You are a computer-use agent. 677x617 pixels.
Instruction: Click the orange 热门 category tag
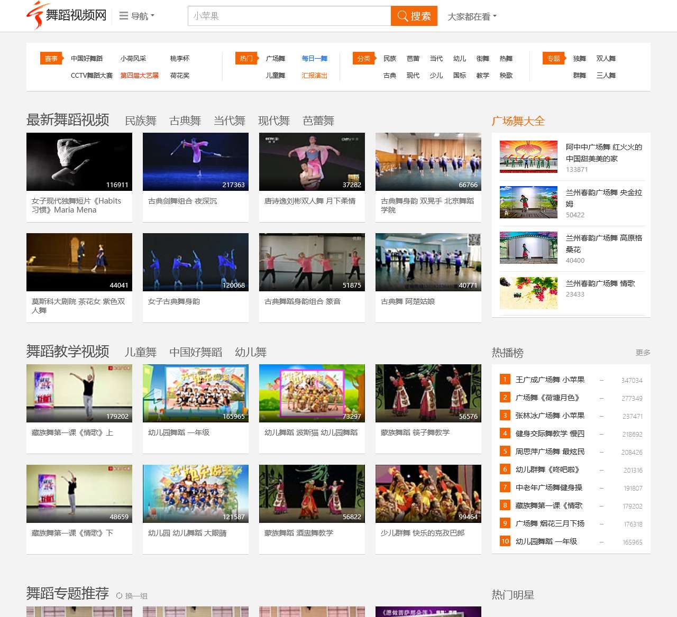click(246, 59)
